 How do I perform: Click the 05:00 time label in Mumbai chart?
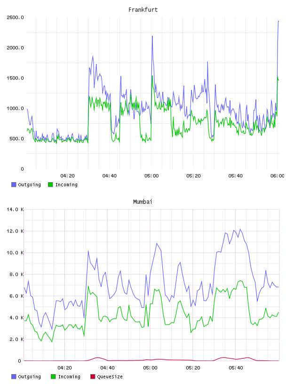[150, 368]
